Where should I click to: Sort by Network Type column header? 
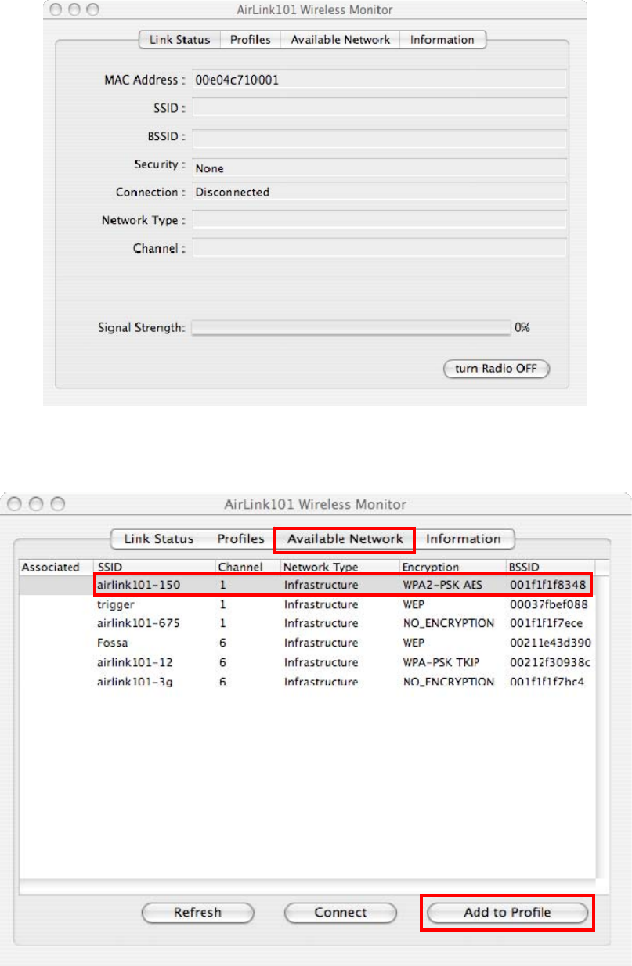point(340,567)
